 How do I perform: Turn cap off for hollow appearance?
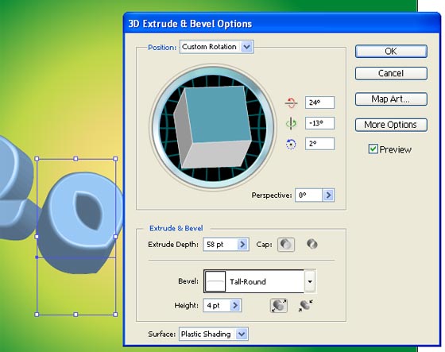[x=311, y=244]
